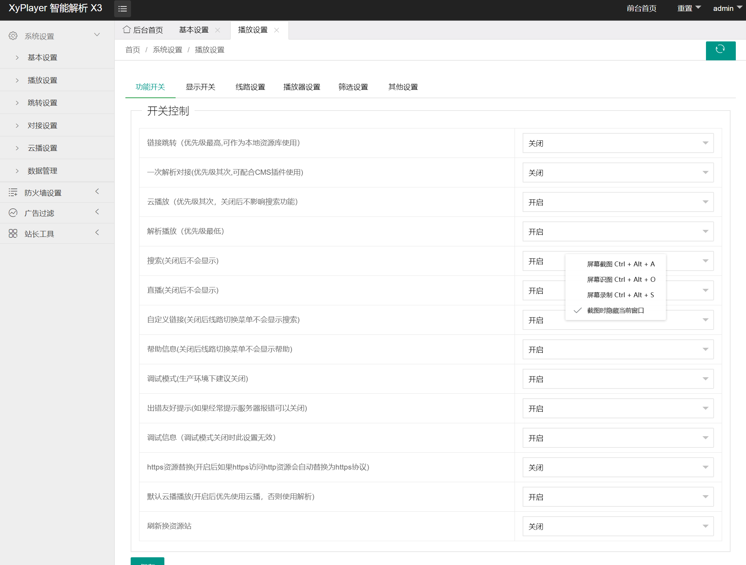Click the 系统设置 gear icon

(13, 36)
